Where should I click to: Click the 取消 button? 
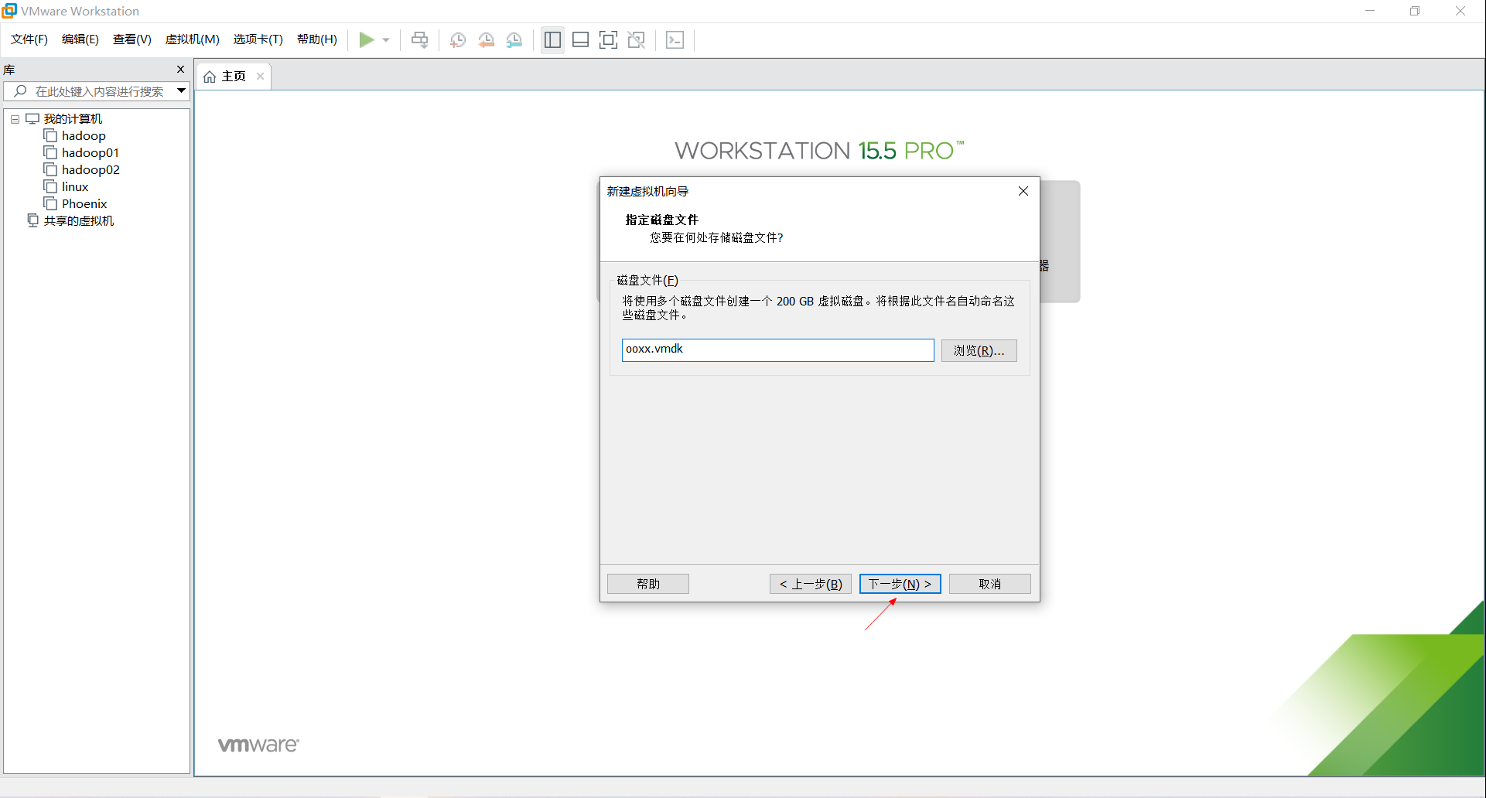pos(989,584)
